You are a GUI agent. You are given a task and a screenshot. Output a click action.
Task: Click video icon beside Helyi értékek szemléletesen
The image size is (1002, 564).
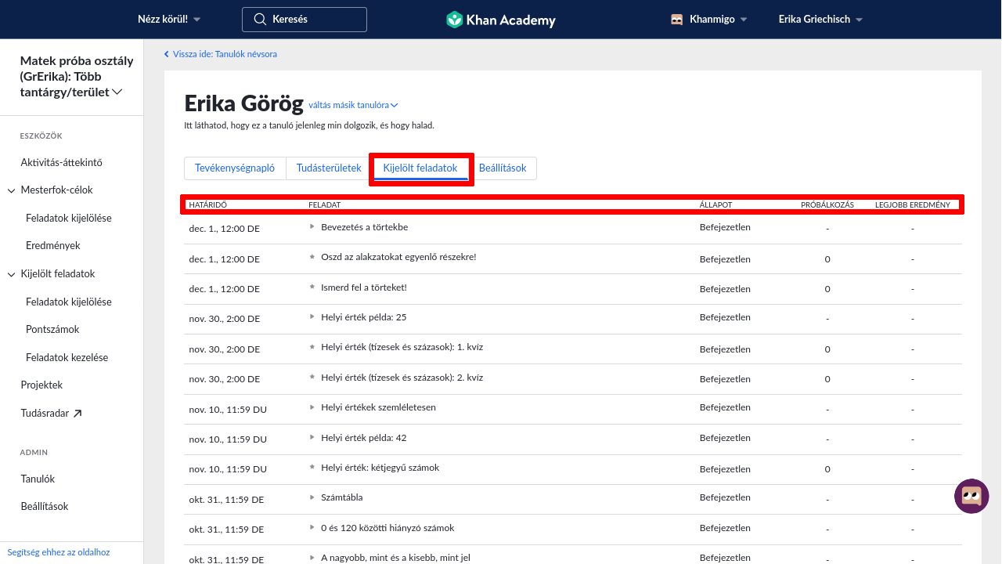coord(312,407)
